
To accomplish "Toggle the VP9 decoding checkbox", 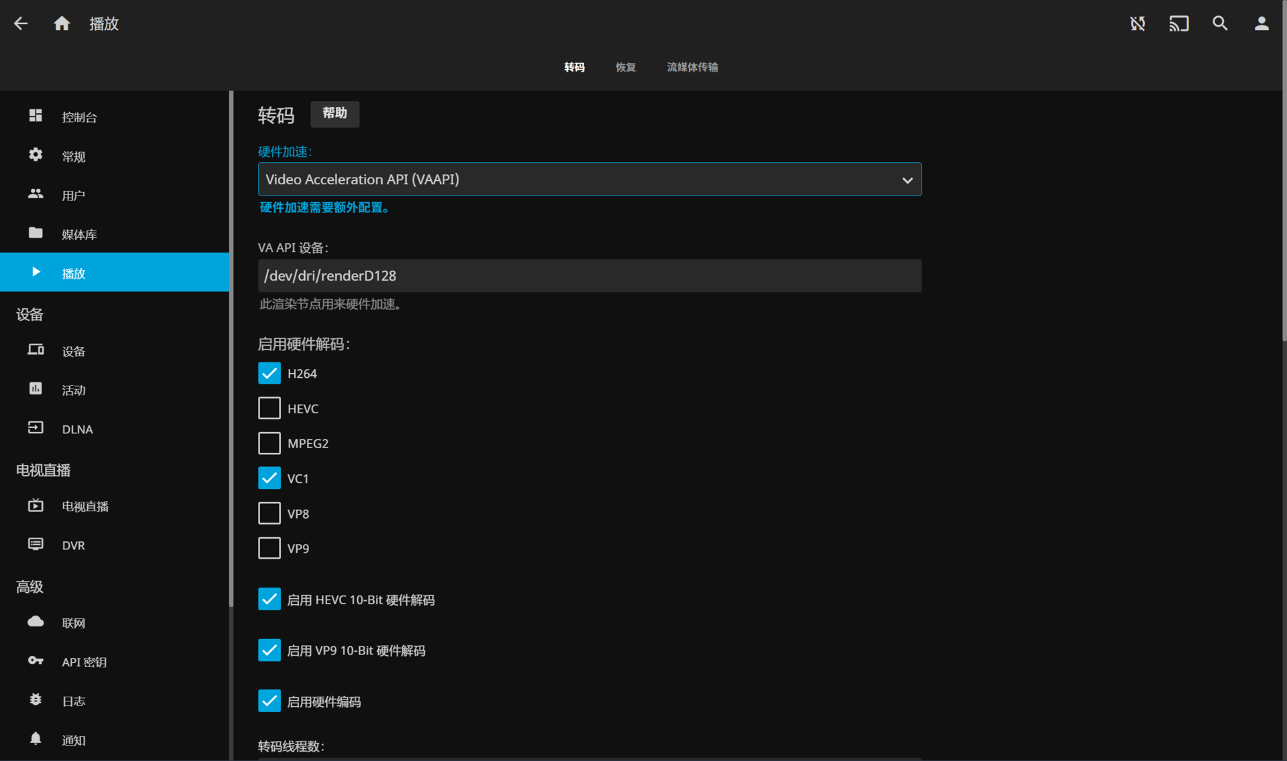I will coord(269,548).
